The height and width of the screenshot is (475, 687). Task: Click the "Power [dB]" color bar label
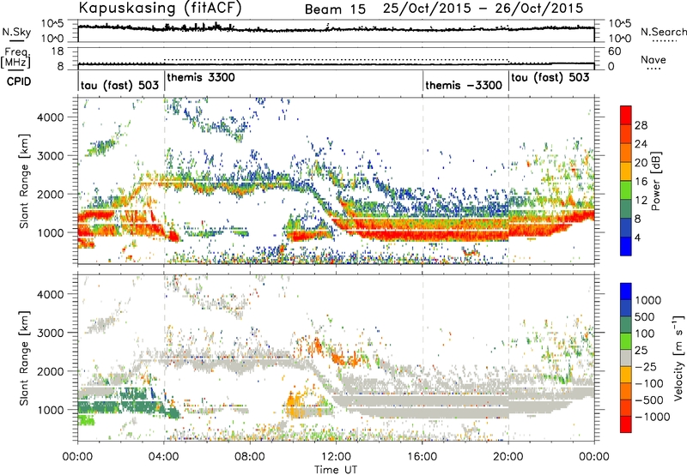655,181
